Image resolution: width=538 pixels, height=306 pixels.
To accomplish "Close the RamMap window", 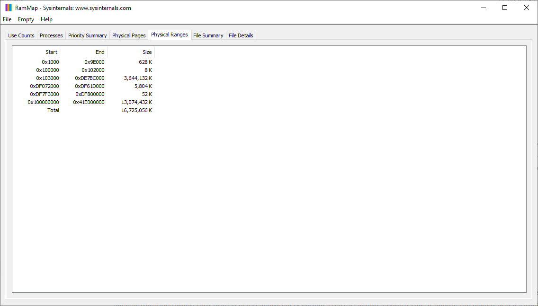I will 526,8.
